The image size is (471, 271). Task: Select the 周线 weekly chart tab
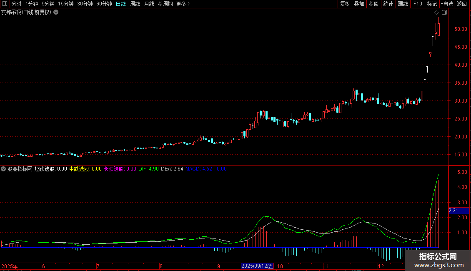coord(135,4)
